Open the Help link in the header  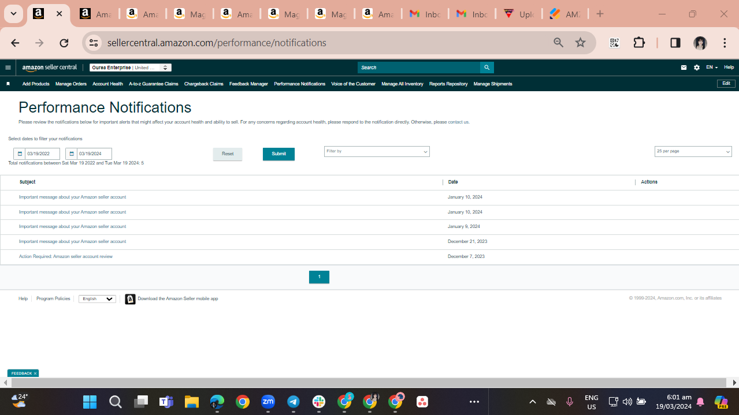(x=729, y=68)
